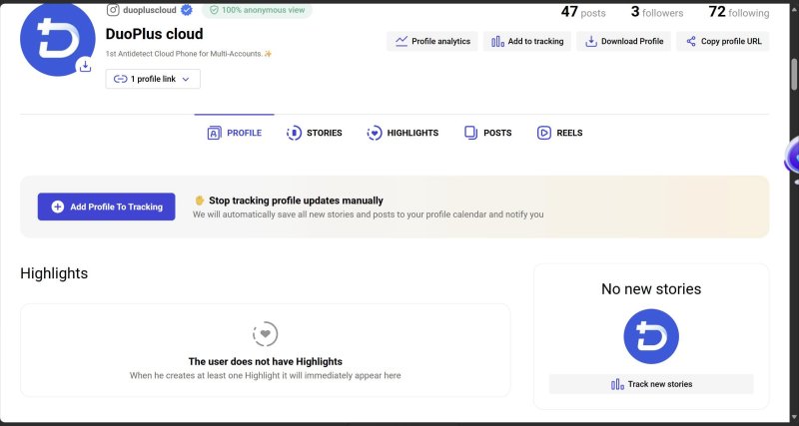Click the REELS play icon
The image size is (799, 426).
[544, 133]
